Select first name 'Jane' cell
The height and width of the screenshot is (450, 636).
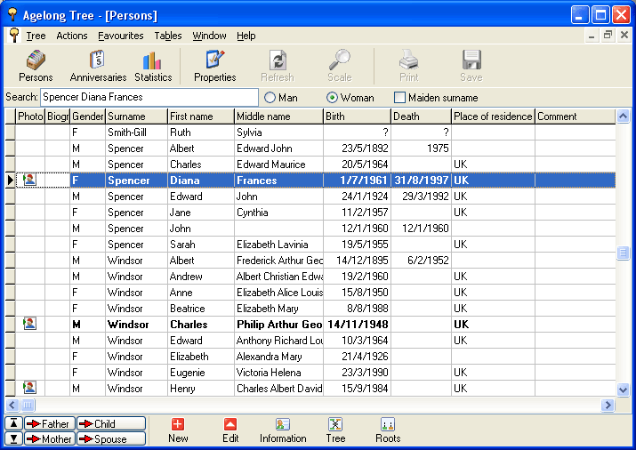coord(201,212)
